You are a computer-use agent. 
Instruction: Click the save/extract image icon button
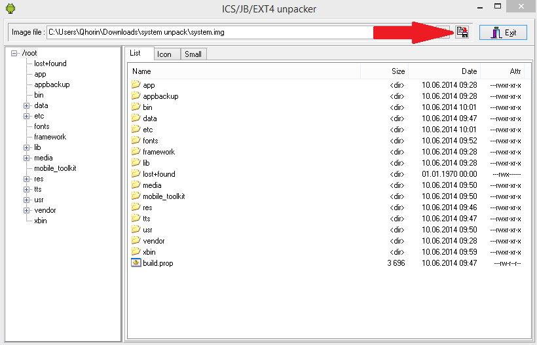(462, 32)
